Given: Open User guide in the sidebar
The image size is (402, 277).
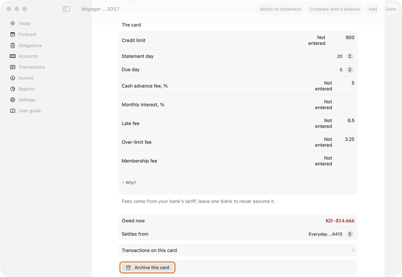Looking at the screenshot, I should 30,111.
